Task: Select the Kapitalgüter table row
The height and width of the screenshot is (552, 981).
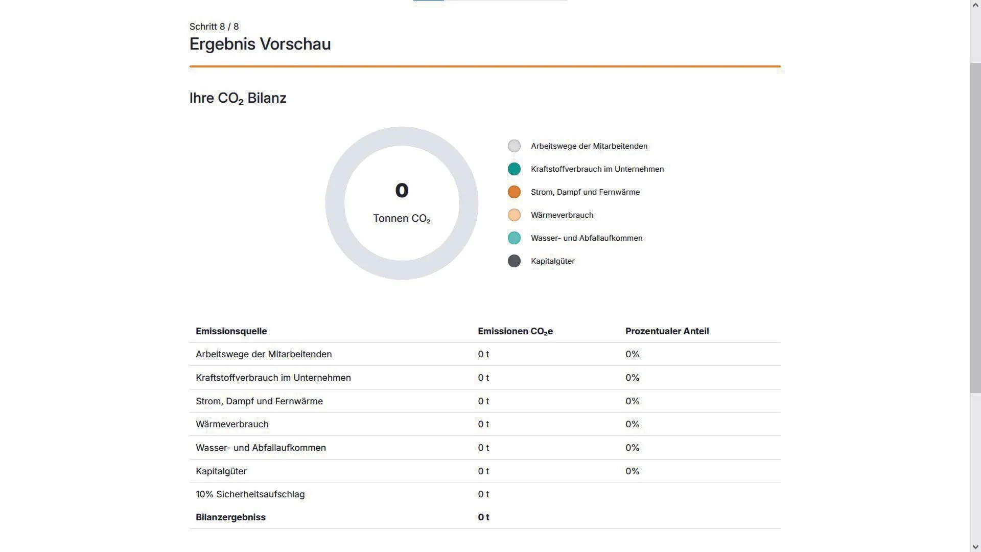Action: (221, 471)
